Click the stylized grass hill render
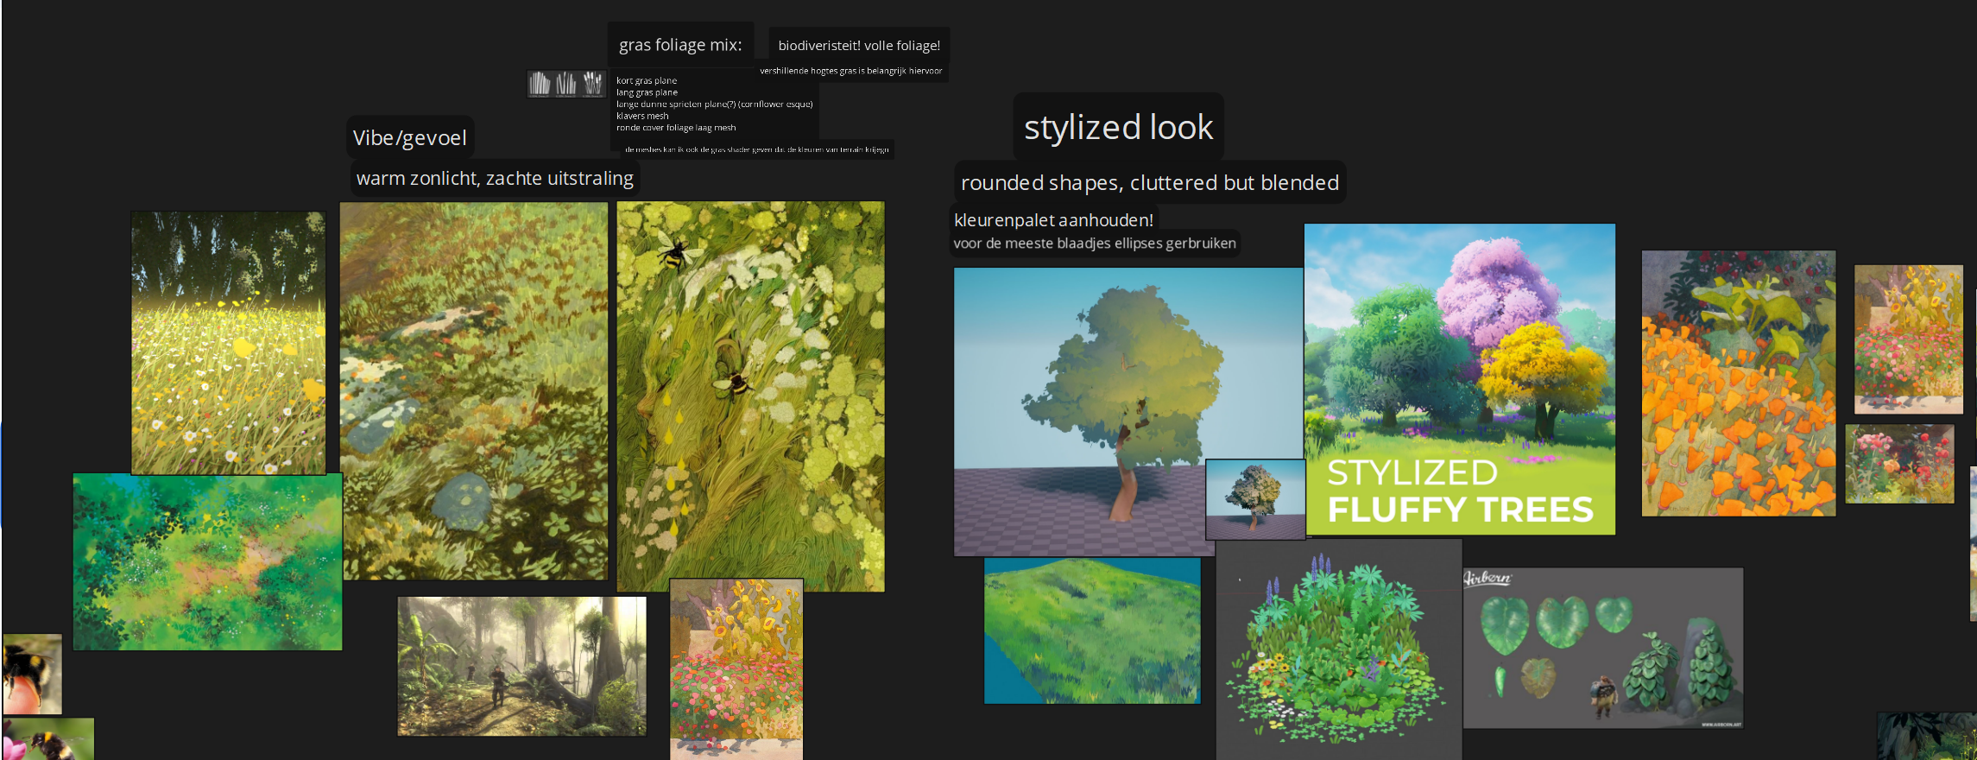The image size is (1977, 760). coord(1092,630)
